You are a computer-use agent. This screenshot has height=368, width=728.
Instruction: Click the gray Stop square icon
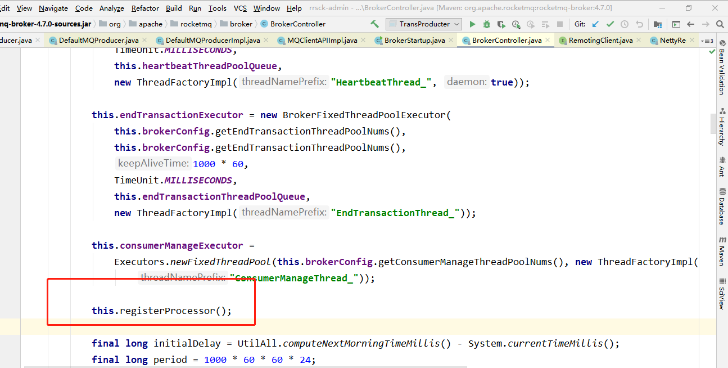(560, 24)
